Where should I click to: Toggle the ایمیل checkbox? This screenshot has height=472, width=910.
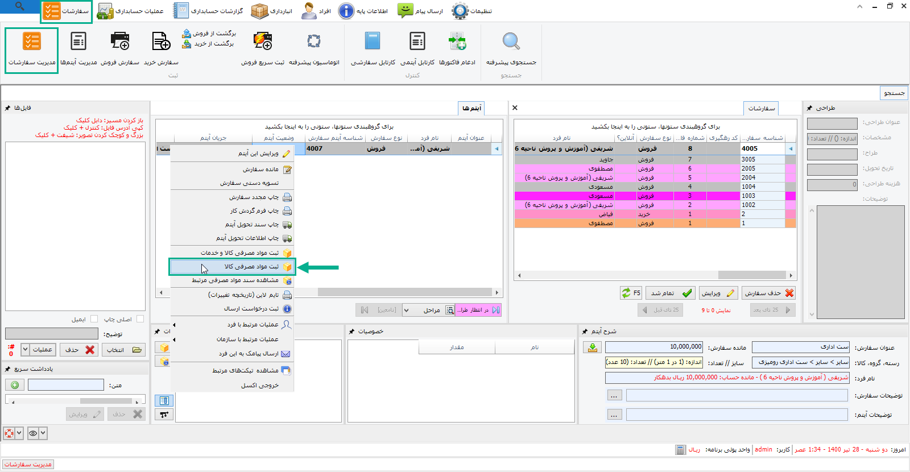(94, 319)
